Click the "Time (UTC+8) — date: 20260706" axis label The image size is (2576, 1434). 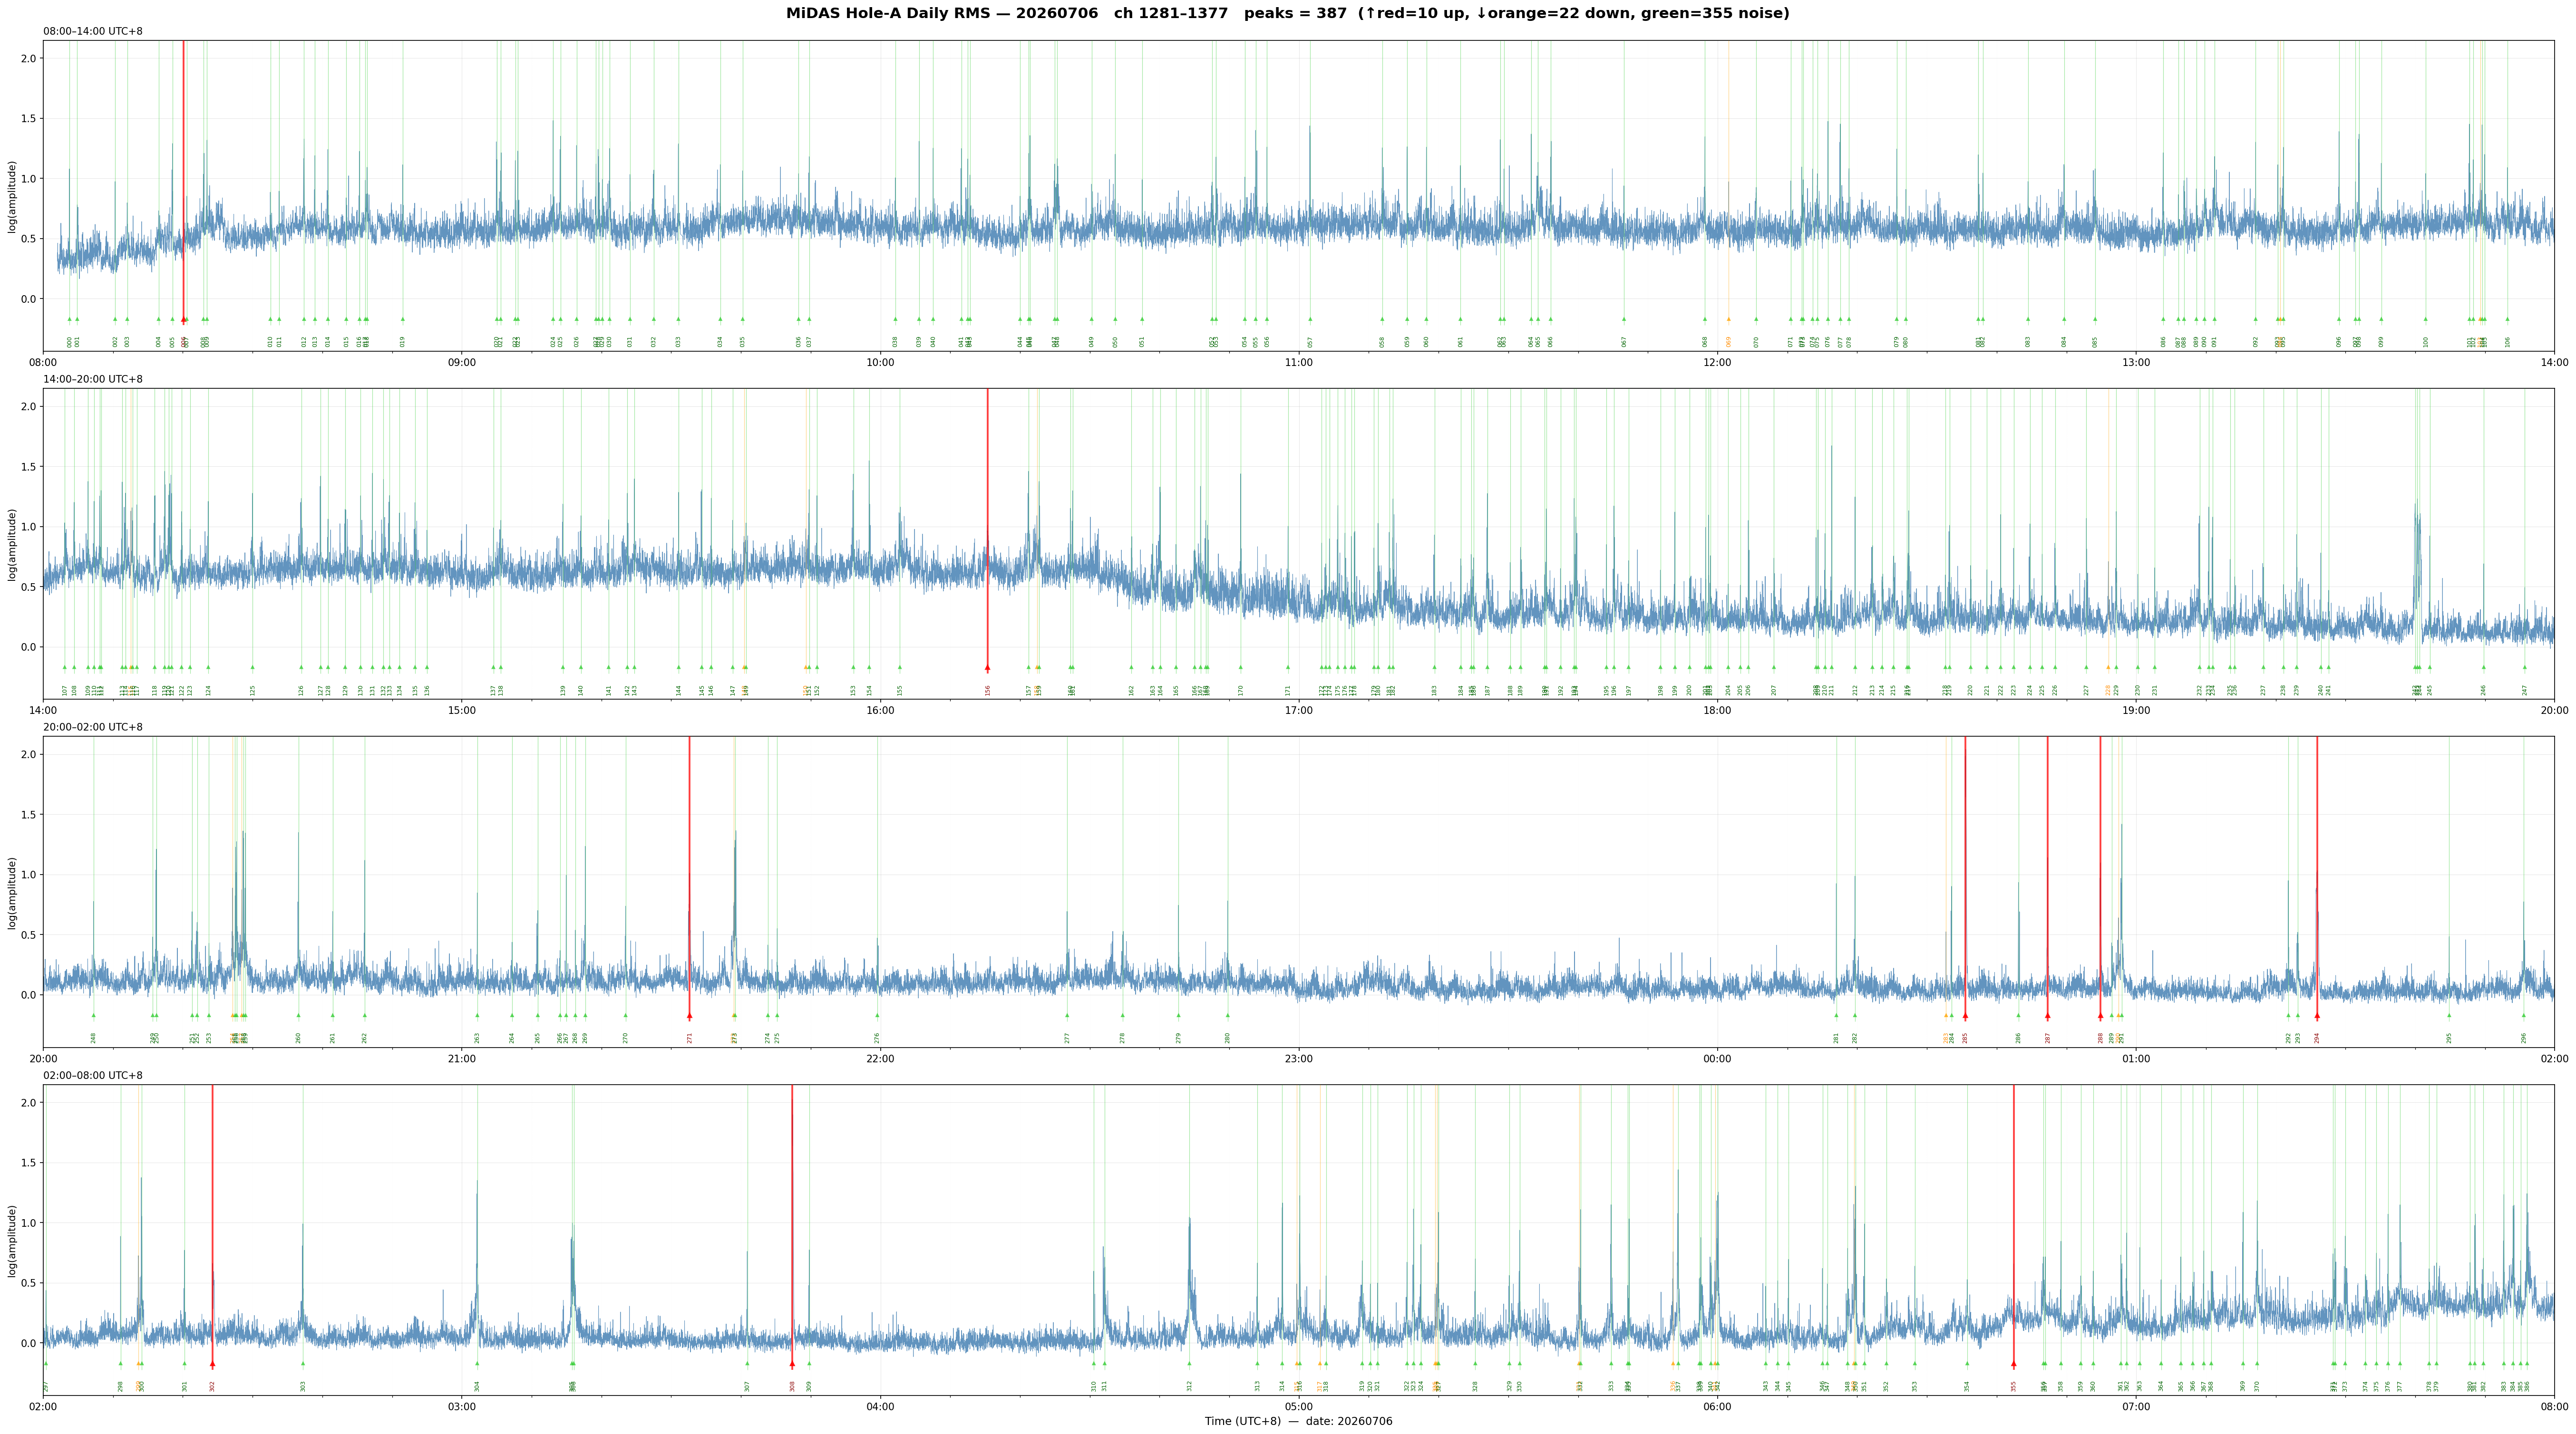coord(1298,1421)
